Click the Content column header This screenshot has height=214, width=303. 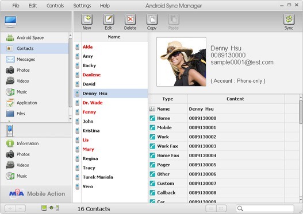[235, 99]
